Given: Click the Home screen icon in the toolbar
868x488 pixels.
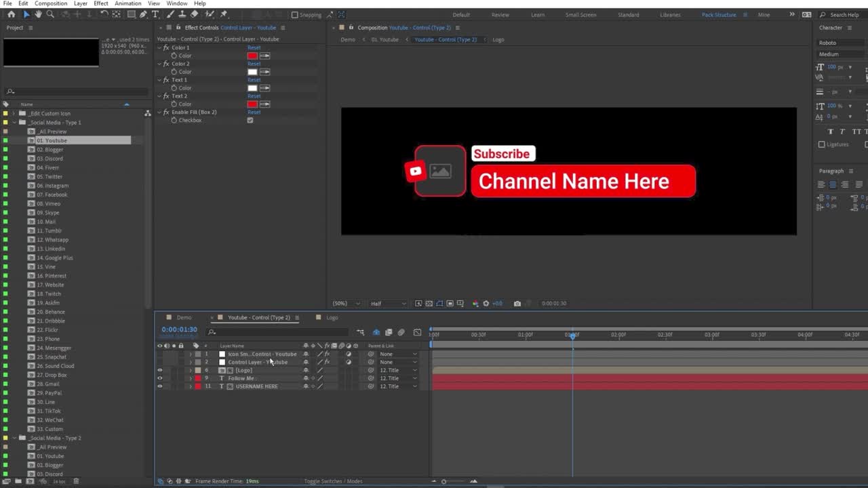Looking at the screenshot, I should tap(11, 14).
